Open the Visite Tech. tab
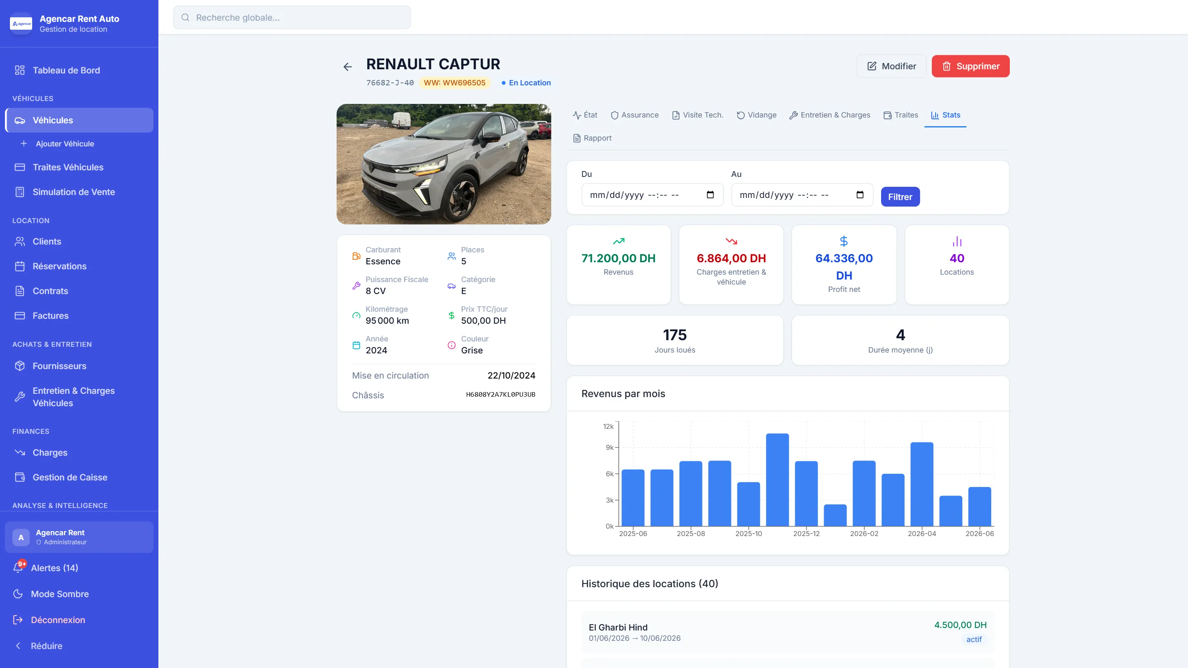 [697, 115]
